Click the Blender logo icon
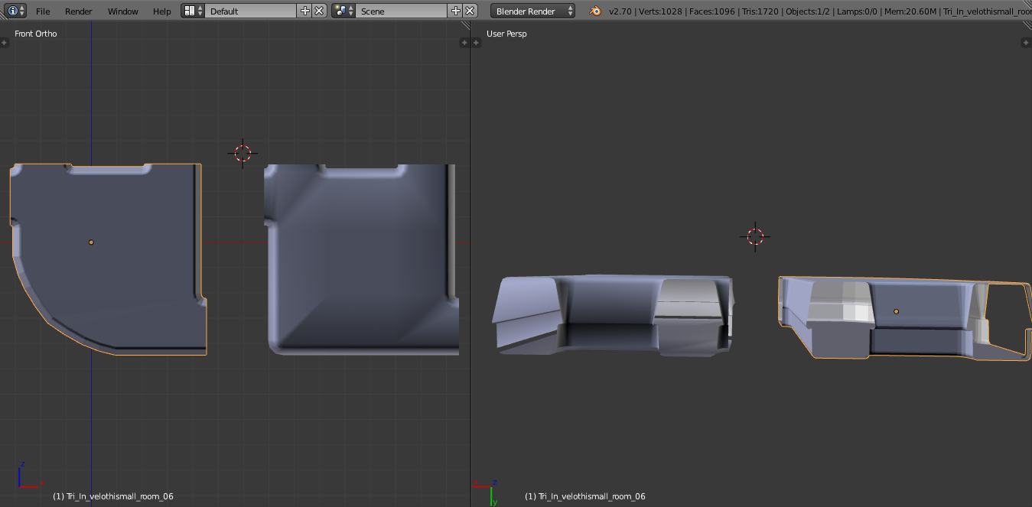Viewport: 1032px width, 507px height. (595, 11)
